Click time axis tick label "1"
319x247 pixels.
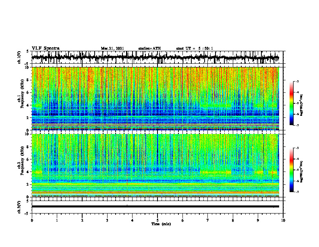[57, 220]
